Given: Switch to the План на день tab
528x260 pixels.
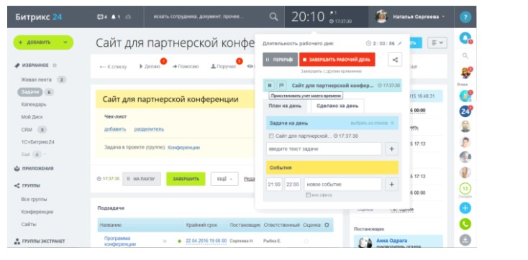Looking at the screenshot, I should tap(285, 106).
